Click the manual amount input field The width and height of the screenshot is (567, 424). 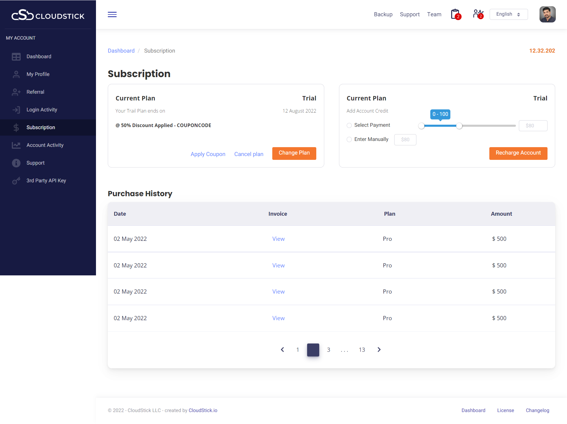pos(405,139)
